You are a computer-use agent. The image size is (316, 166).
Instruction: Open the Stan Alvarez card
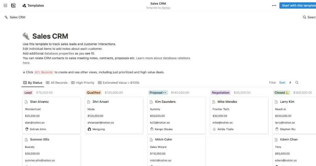point(52,115)
